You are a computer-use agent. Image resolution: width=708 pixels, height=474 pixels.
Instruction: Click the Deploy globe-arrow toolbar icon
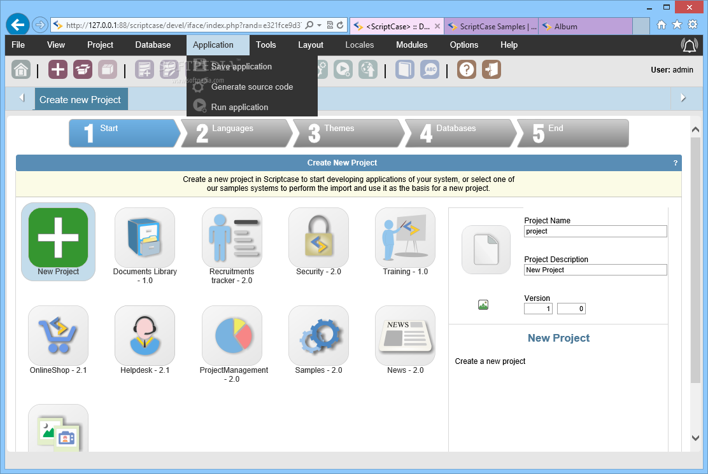(368, 69)
